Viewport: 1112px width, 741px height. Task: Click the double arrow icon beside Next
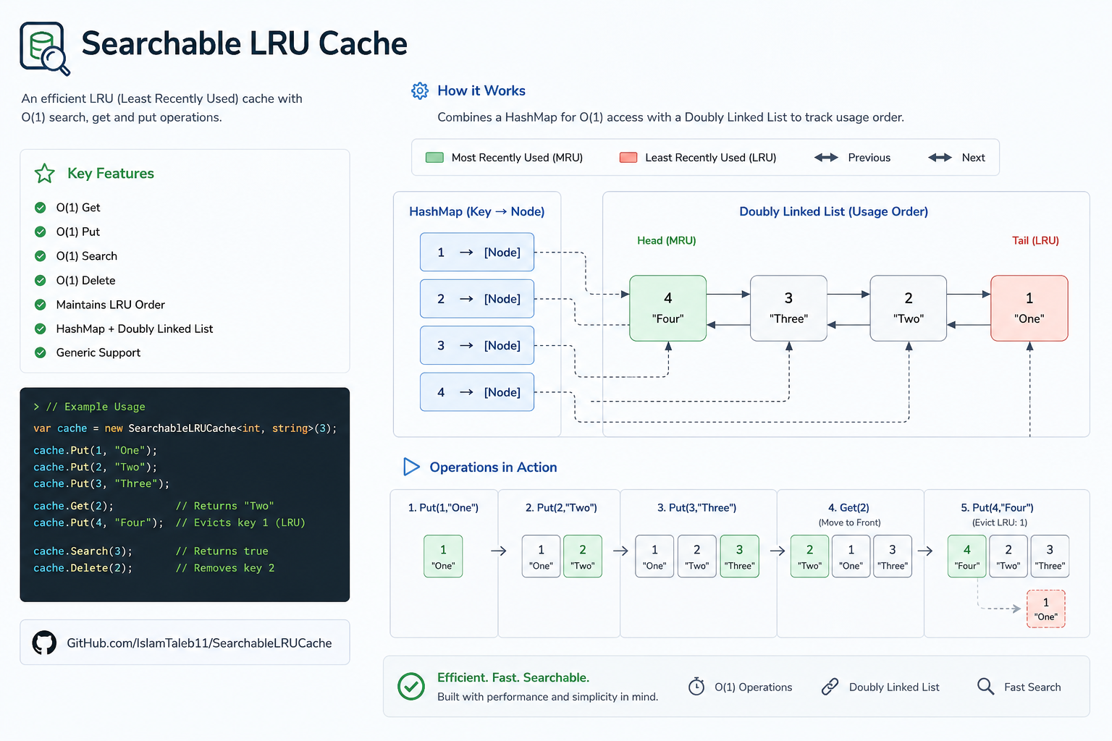click(940, 157)
